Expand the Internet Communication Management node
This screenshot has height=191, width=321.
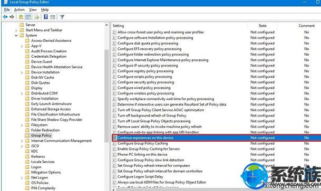pyautogui.click(x=22, y=141)
